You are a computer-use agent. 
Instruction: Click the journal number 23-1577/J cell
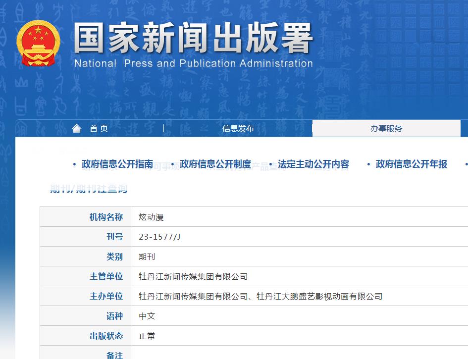pos(159,236)
